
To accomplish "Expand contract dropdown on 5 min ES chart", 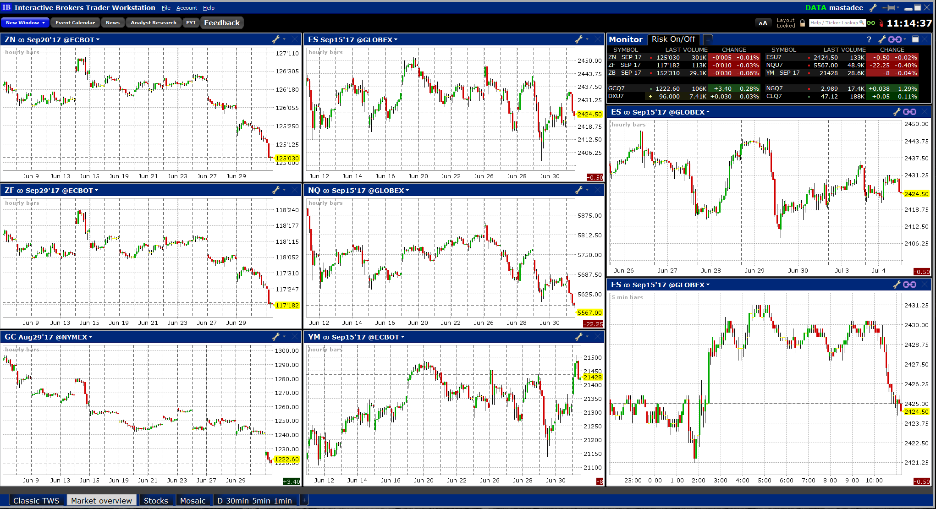I will click(x=708, y=285).
